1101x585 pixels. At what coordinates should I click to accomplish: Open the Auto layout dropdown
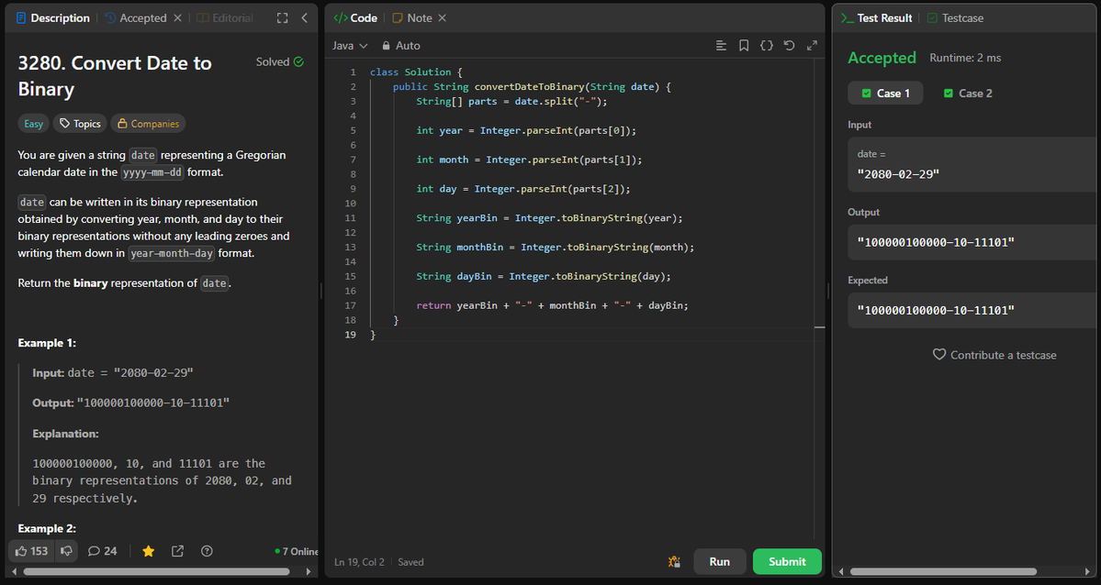(x=401, y=45)
